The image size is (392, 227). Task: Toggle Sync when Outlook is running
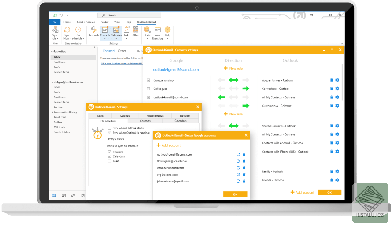109,133
